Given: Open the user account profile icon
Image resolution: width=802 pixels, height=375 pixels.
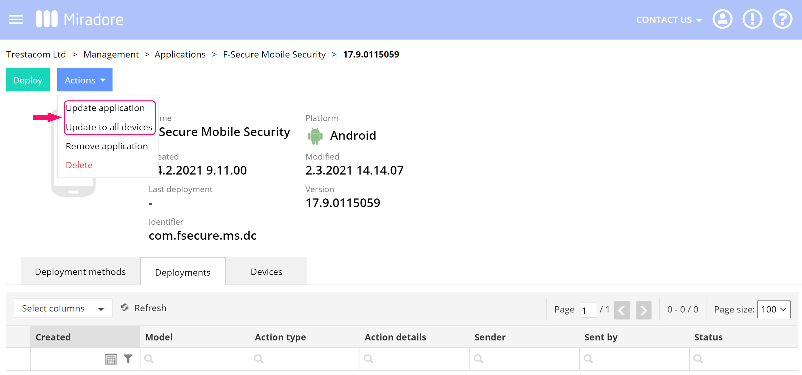Looking at the screenshot, I should click(x=722, y=19).
